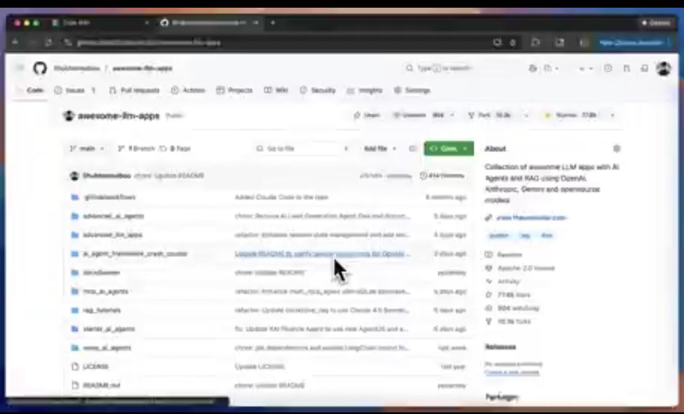Click the Create a new release link
684x414 pixels.
512,373
